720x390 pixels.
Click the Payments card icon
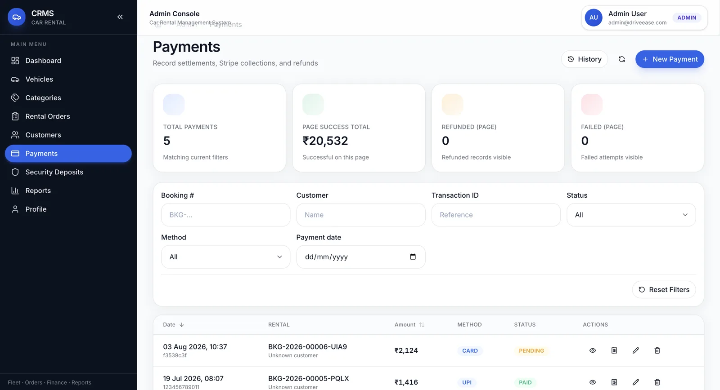(15, 153)
